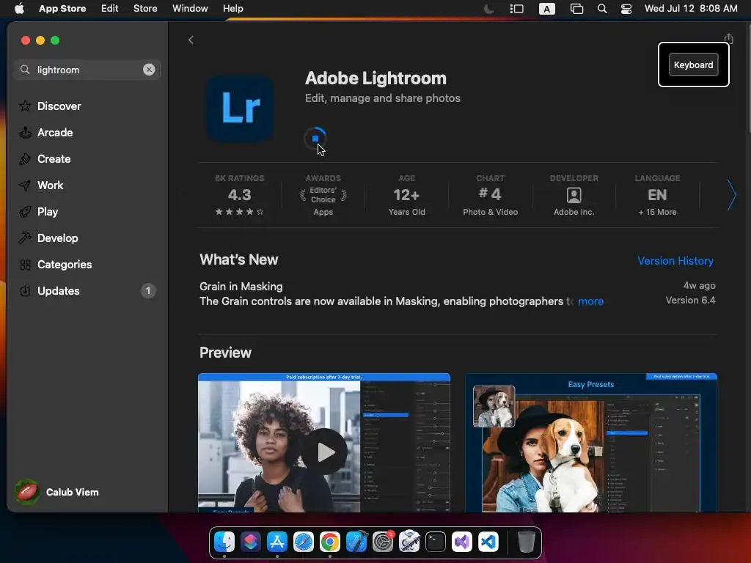Open the Help menu

click(232, 9)
